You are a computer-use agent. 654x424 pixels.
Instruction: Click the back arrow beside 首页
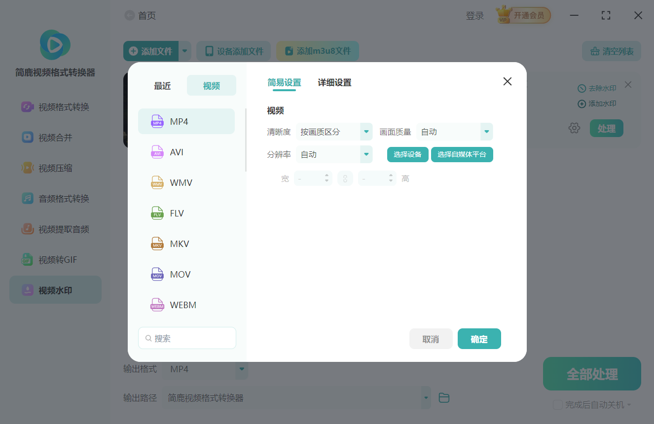coord(130,16)
